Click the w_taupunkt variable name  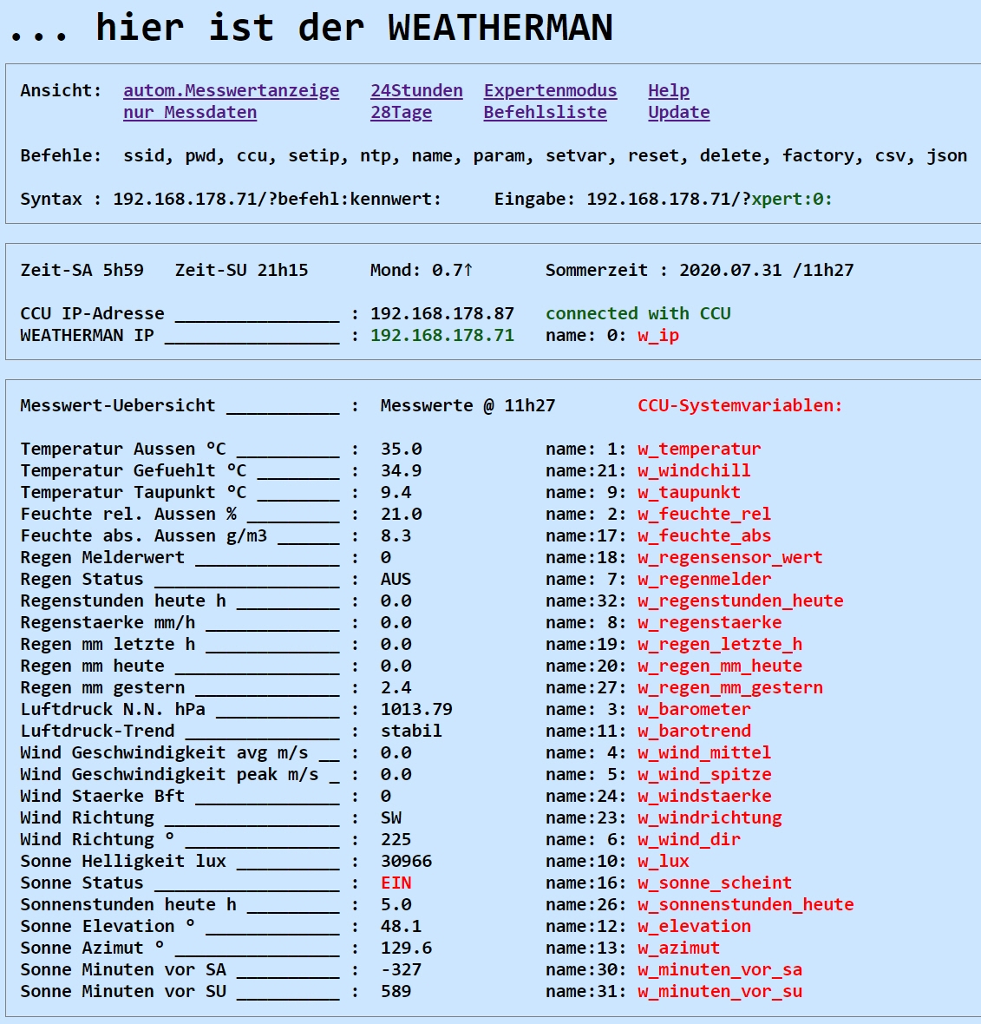coord(689,492)
